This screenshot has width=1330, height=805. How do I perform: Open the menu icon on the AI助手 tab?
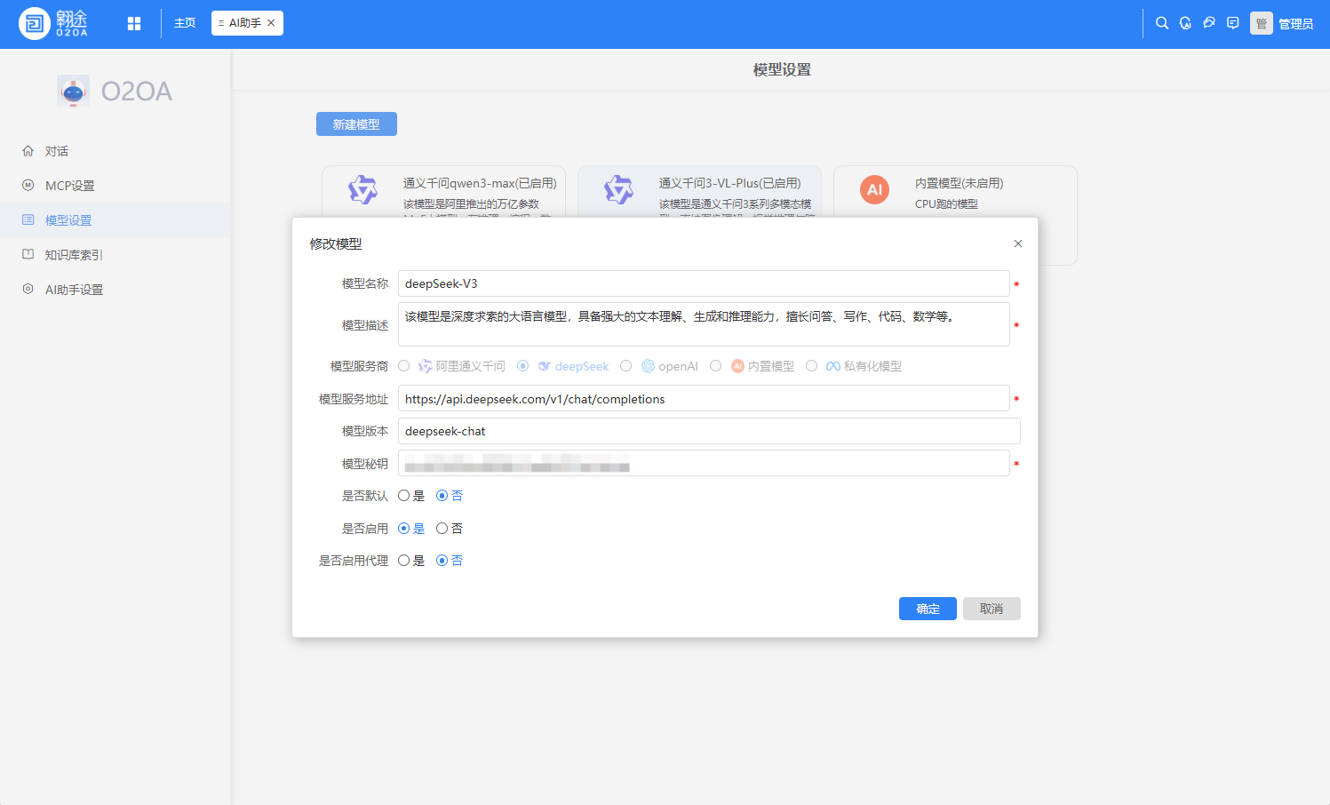click(x=221, y=23)
